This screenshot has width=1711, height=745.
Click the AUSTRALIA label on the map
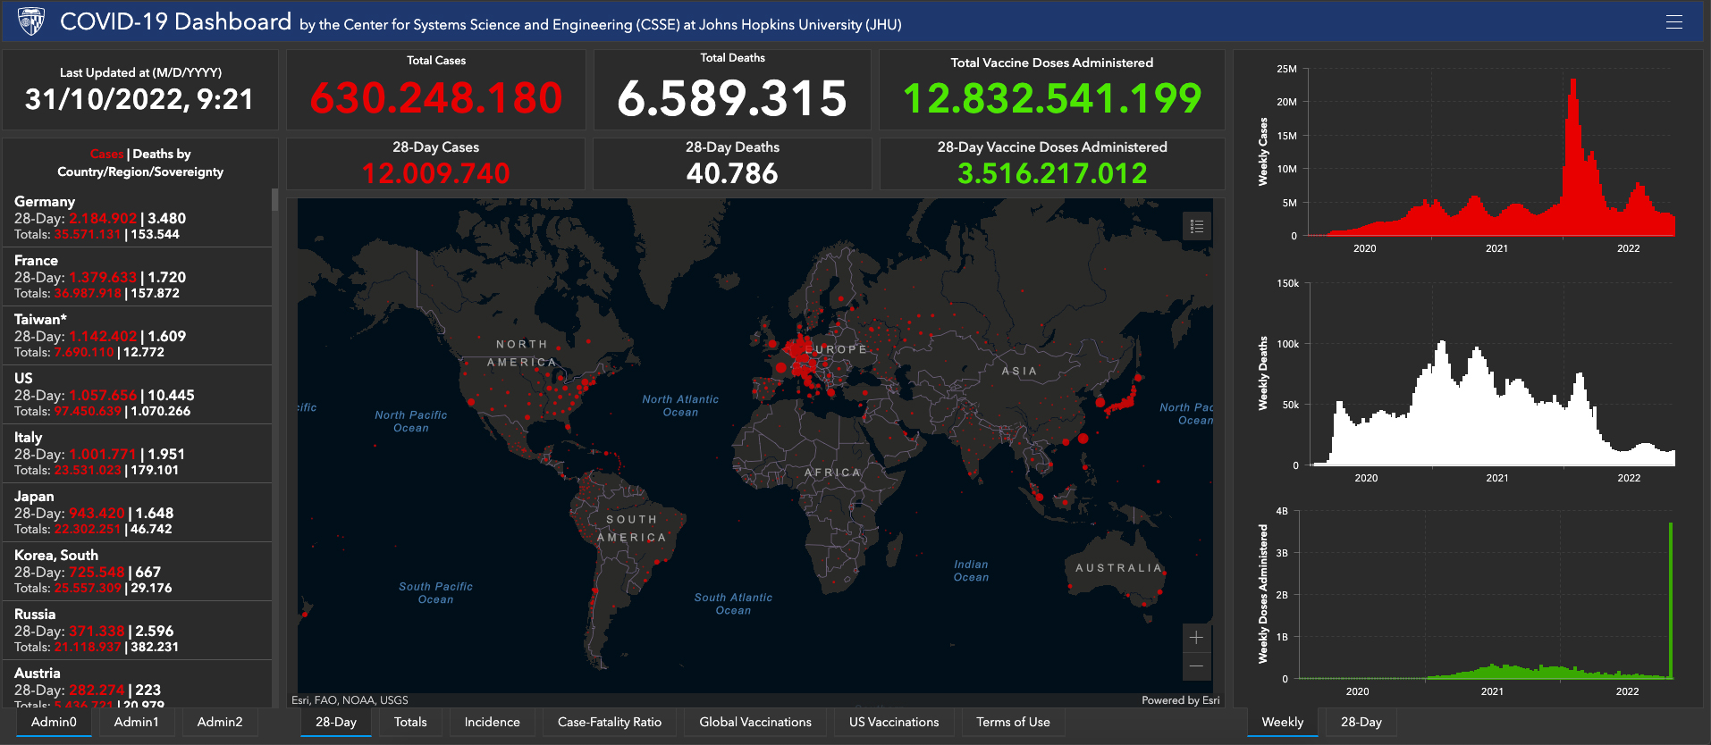coord(1119,568)
